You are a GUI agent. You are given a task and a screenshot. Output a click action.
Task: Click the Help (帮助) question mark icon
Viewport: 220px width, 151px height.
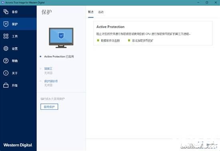point(6,61)
